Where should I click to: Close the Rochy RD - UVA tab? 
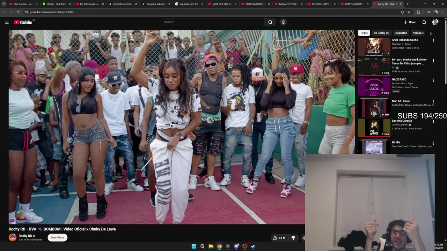pyautogui.click(x=401, y=4)
